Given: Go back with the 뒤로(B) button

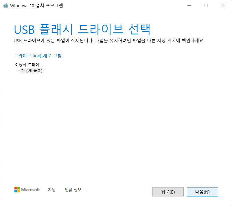Looking at the screenshot, I should pos(168,192).
